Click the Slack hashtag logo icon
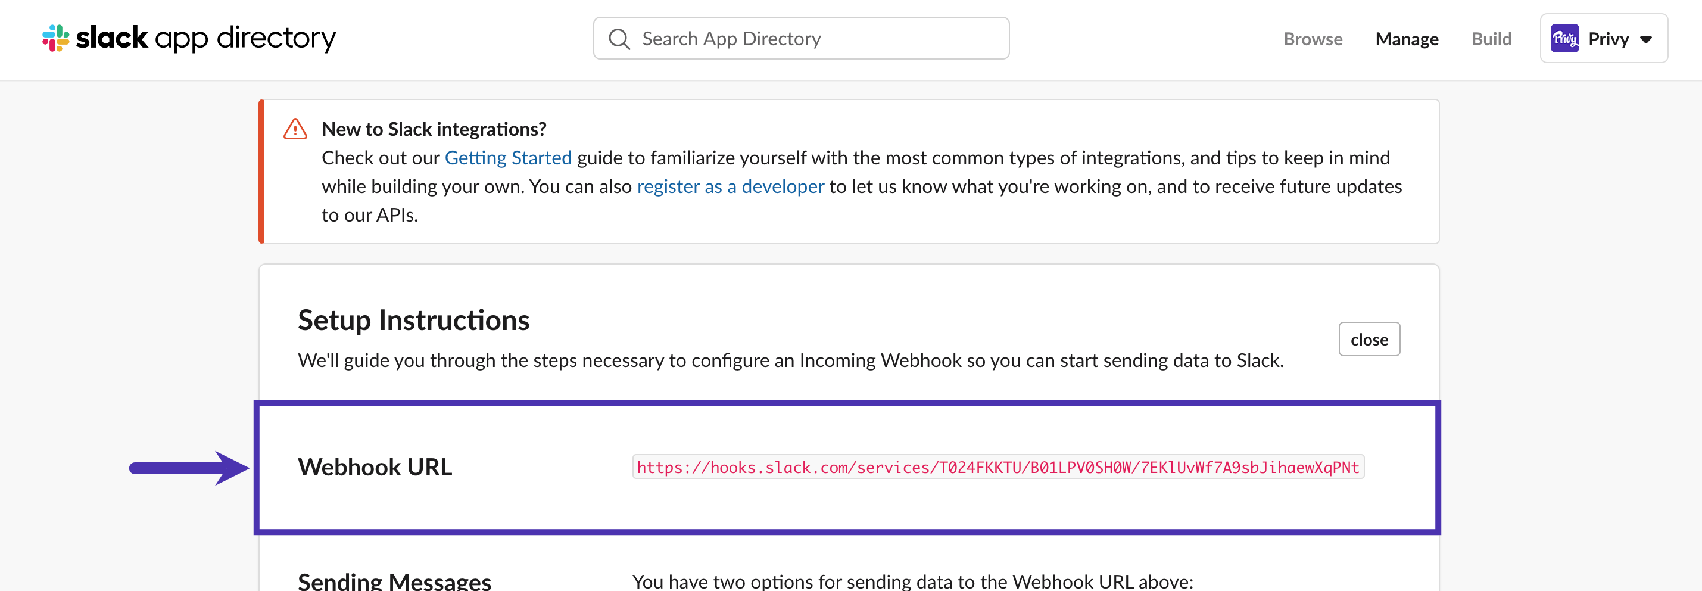 coord(55,38)
